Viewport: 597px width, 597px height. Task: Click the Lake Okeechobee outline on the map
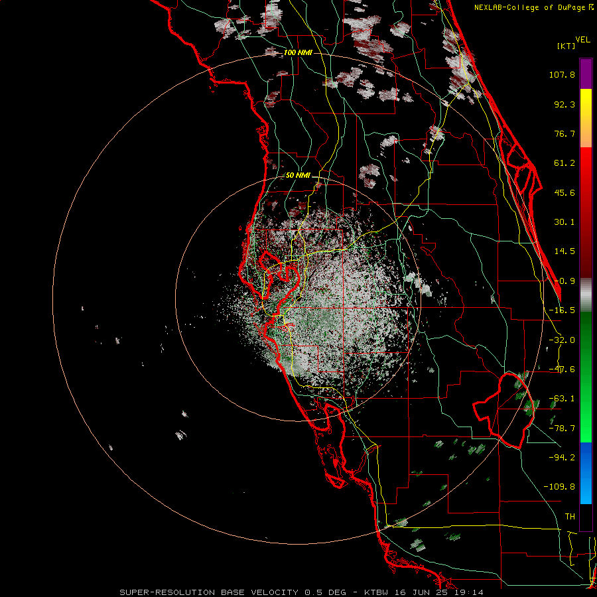click(503, 411)
